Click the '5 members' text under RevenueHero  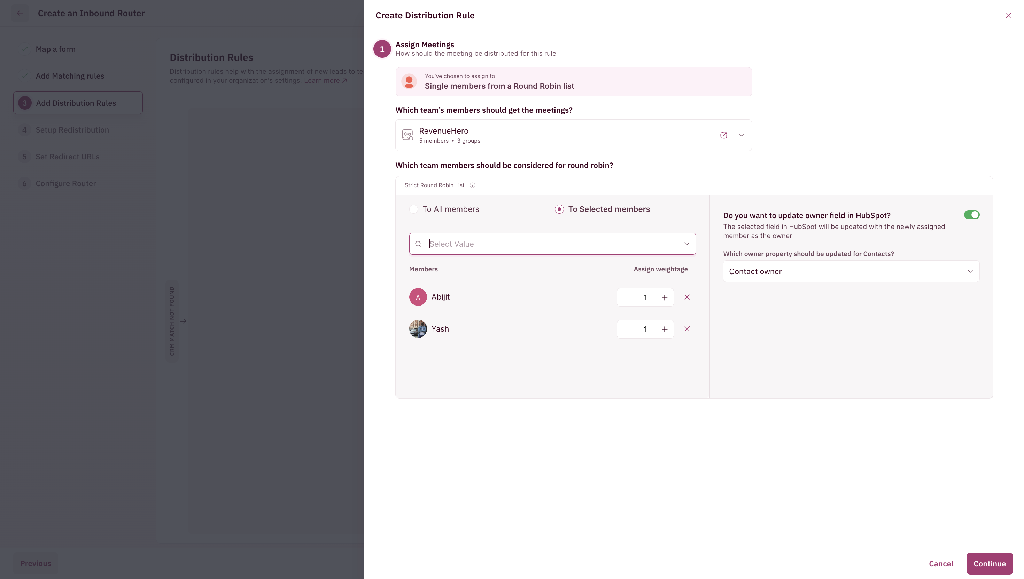tap(433, 141)
